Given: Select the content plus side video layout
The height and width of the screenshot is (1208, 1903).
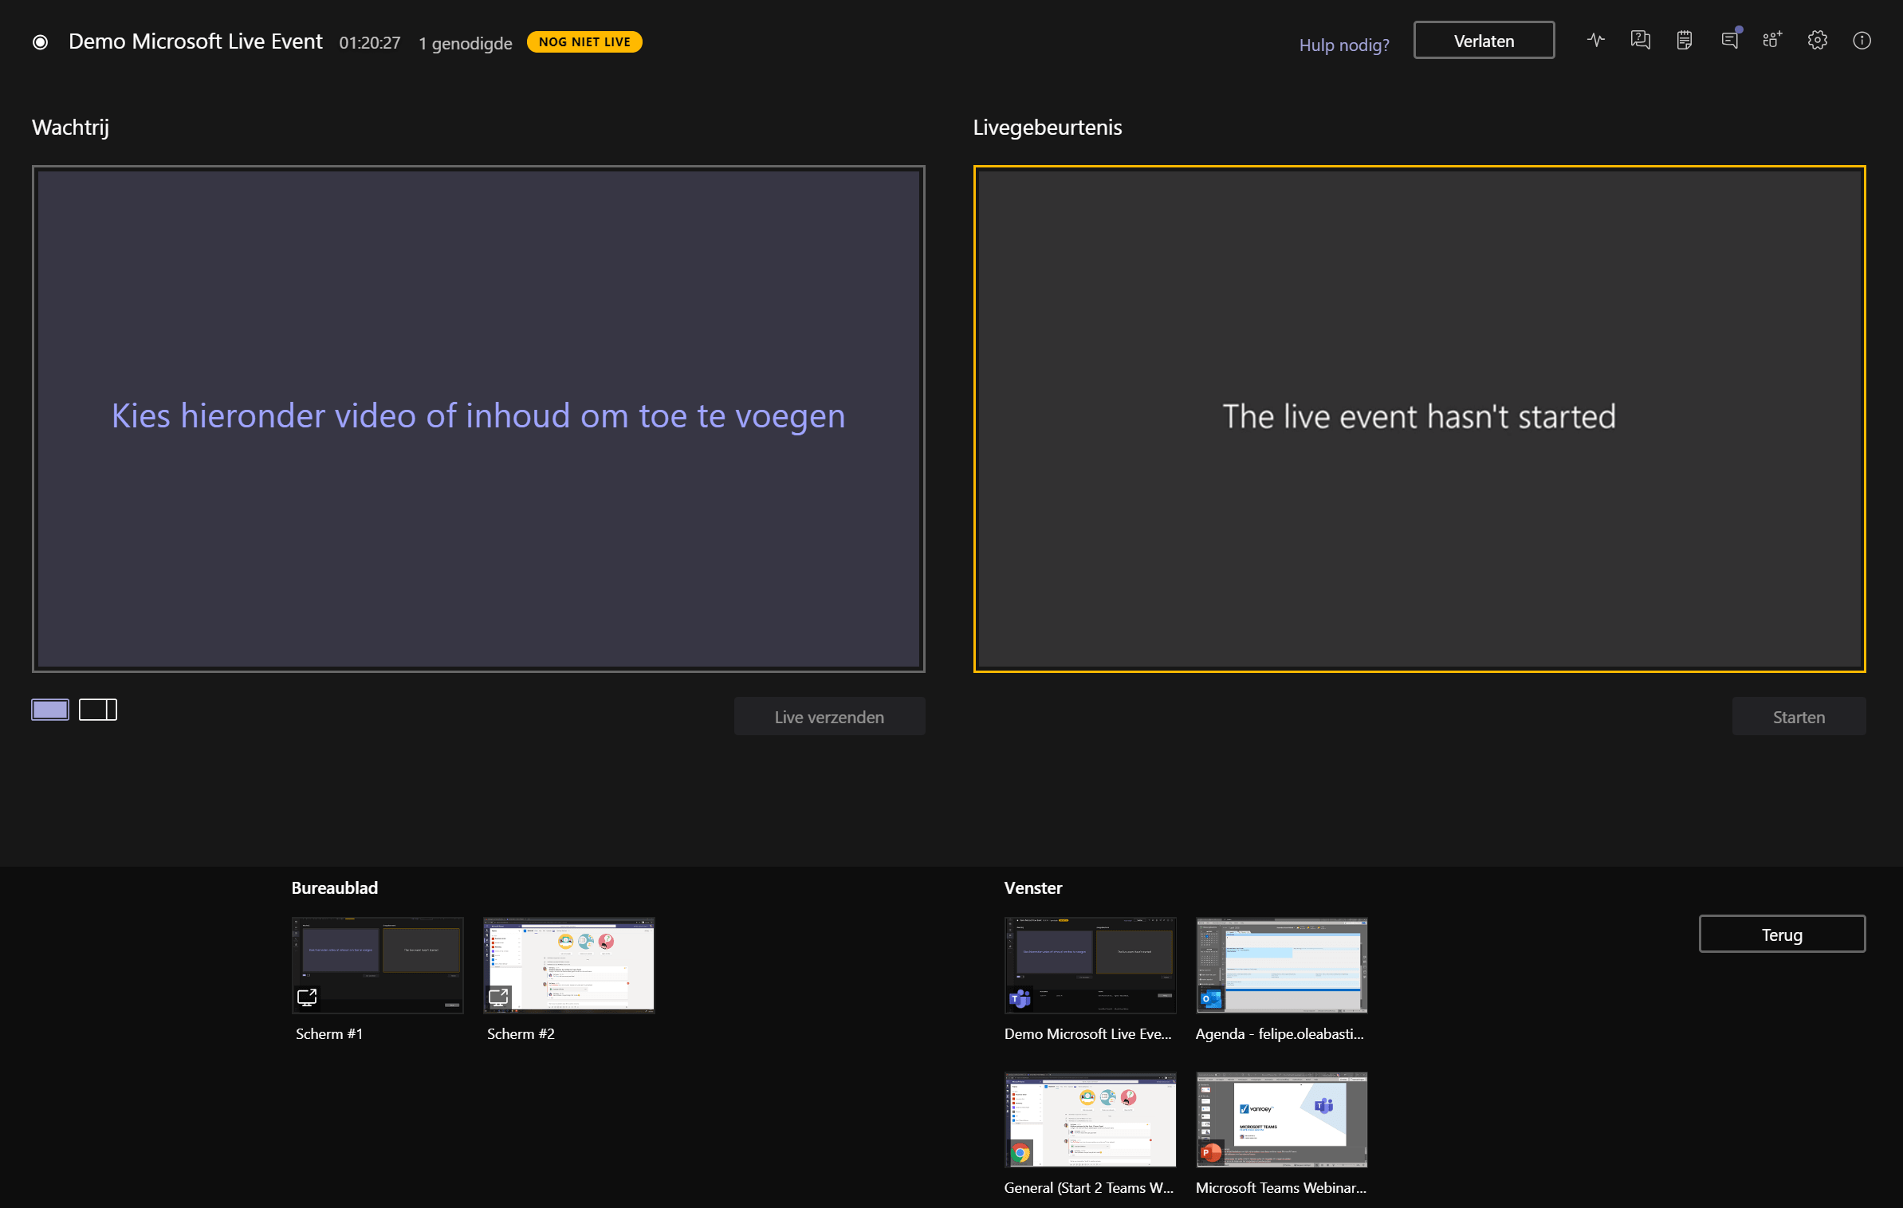Looking at the screenshot, I should click(98, 710).
